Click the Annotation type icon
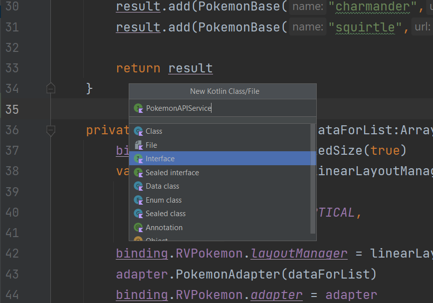Viewport: 433px width, 303px height. click(138, 228)
